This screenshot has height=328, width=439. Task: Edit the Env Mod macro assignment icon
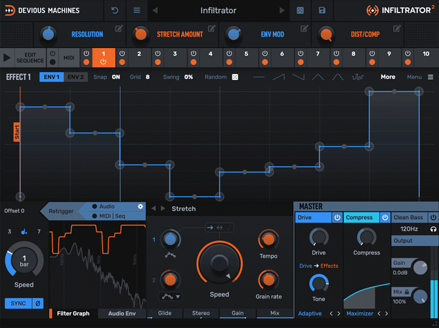point(304,28)
